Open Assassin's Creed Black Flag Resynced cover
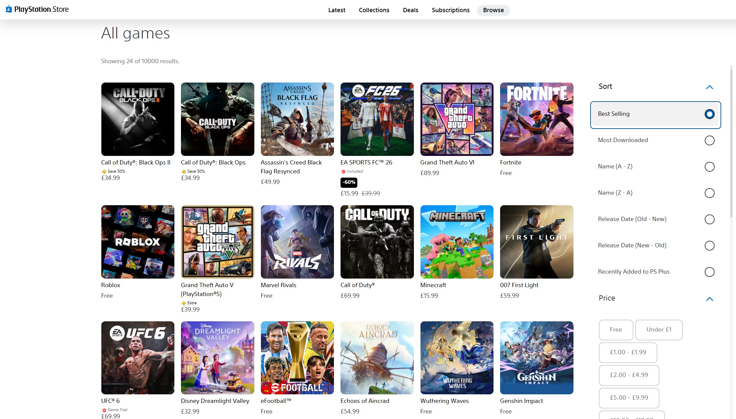 297,119
